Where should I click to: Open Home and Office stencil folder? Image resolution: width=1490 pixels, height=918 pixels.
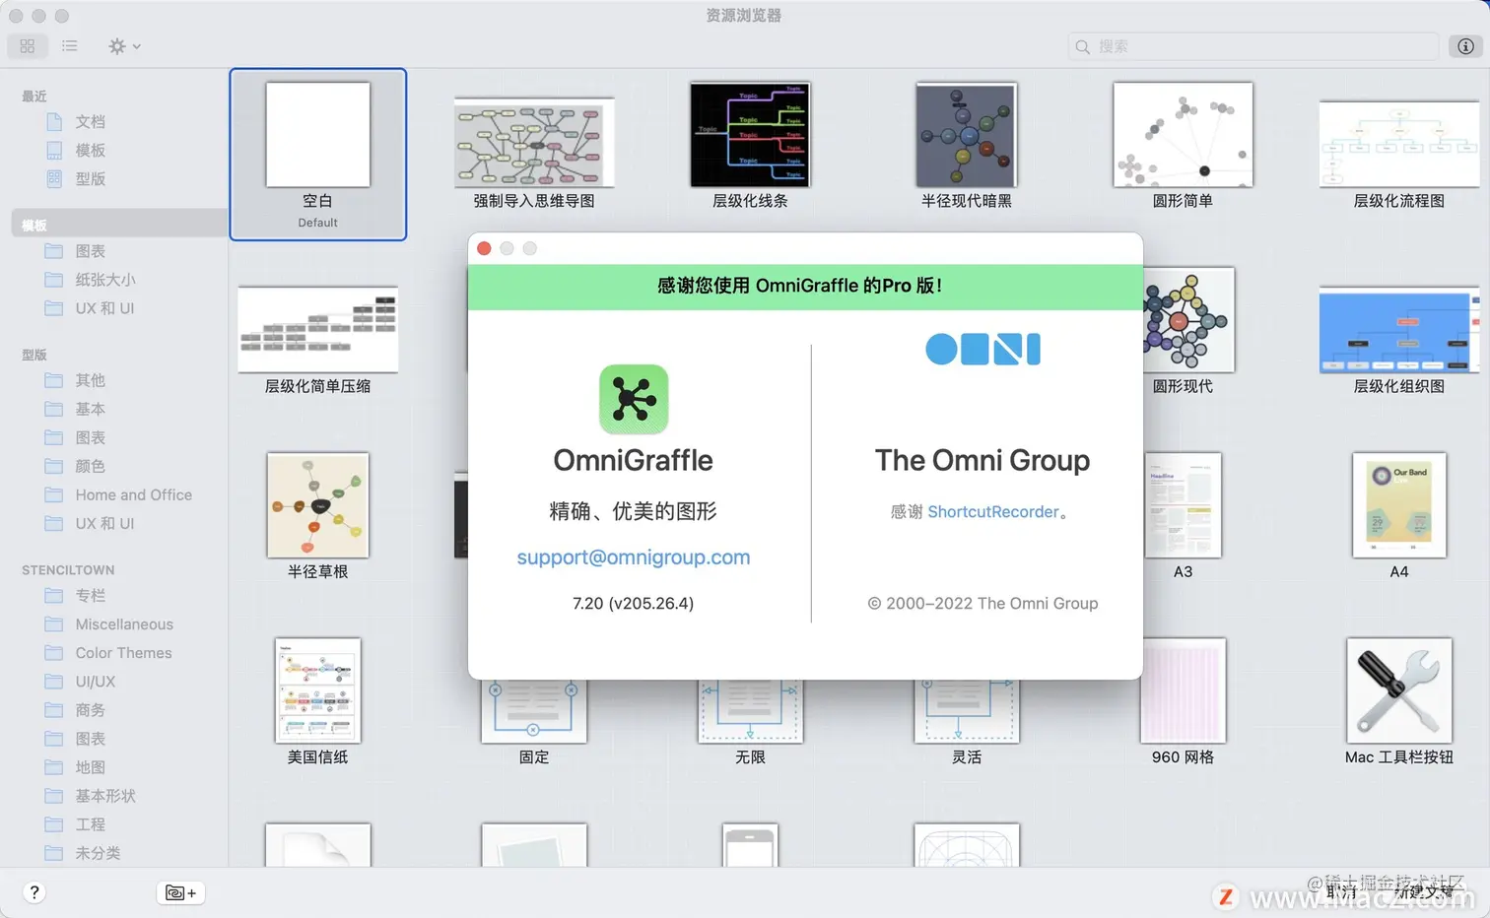[133, 494]
